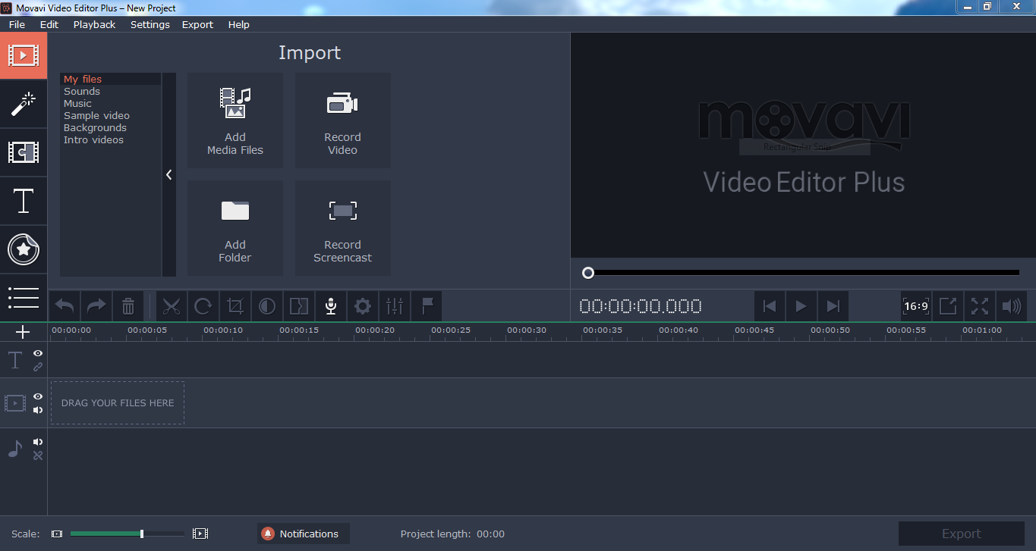Click Add Folder tile
The image size is (1036, 551).
click(x=235, y=228)
